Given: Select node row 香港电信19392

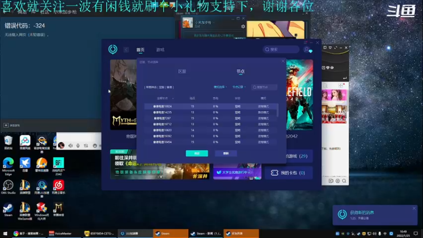Looking at the screenshot, I should coord(210,136).
